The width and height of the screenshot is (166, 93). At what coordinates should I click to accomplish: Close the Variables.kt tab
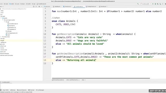[x=61, y=6]
